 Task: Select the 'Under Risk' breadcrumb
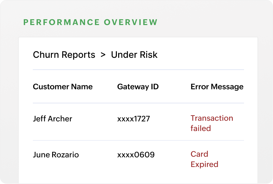[x=134, y=55]
